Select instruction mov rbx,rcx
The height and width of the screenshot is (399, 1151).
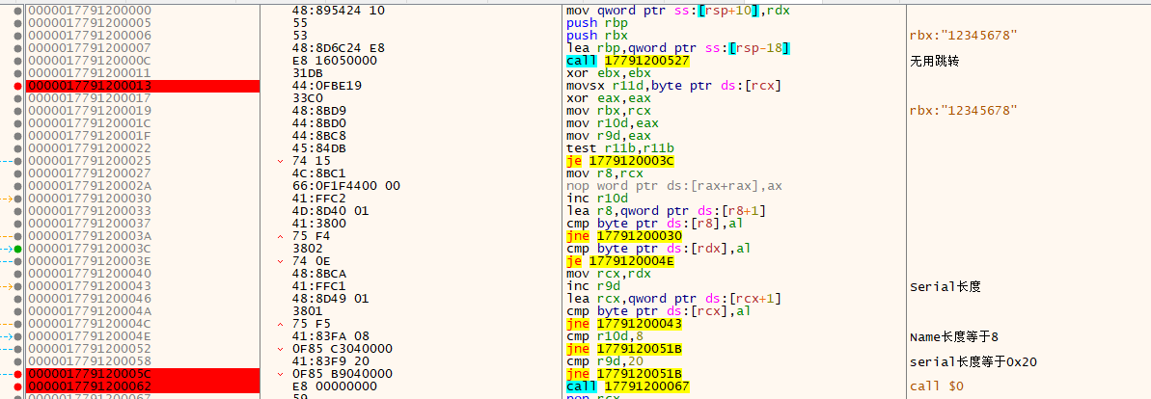604,111
